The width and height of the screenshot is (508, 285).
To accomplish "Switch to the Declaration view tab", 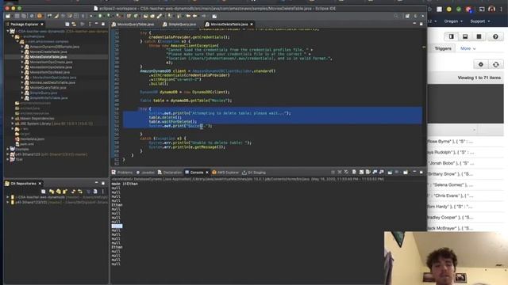I will 169,173.
